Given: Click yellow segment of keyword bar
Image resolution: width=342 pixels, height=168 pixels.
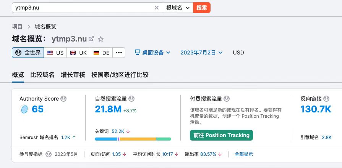Looking at the screenshot, I should click(x=138, y=139).
